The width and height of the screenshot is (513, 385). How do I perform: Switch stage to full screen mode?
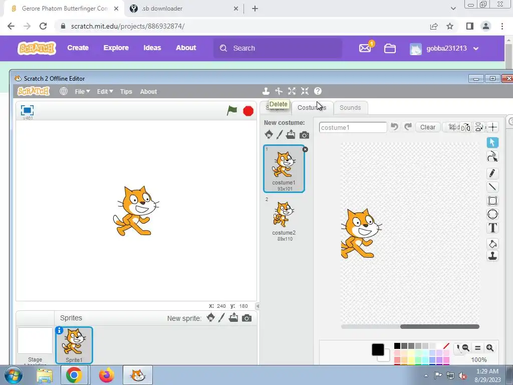point(27,110)
